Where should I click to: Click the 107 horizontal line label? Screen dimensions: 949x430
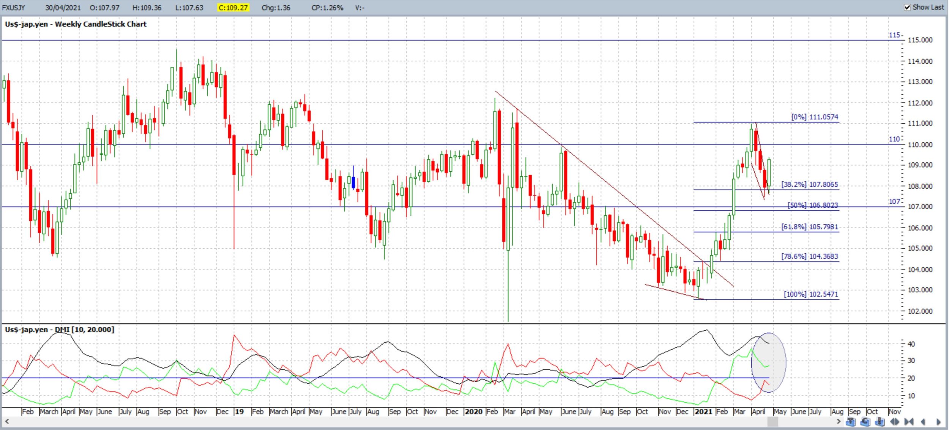pyautogui.click(x=894, y=201)
